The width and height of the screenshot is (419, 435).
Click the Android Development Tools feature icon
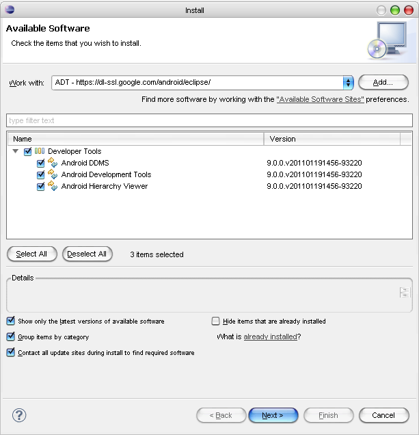53,174
